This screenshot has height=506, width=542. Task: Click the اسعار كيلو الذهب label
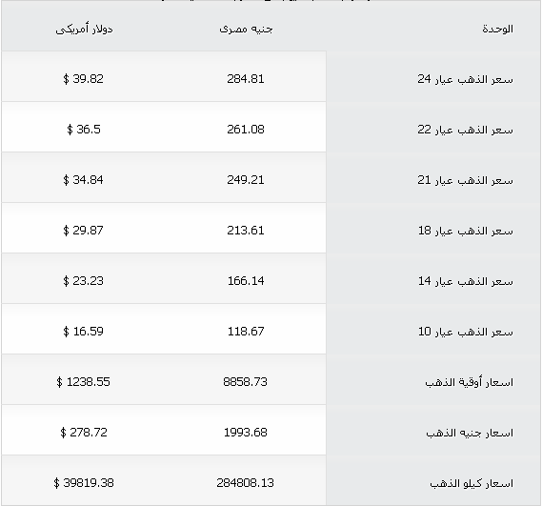[472, 483]
